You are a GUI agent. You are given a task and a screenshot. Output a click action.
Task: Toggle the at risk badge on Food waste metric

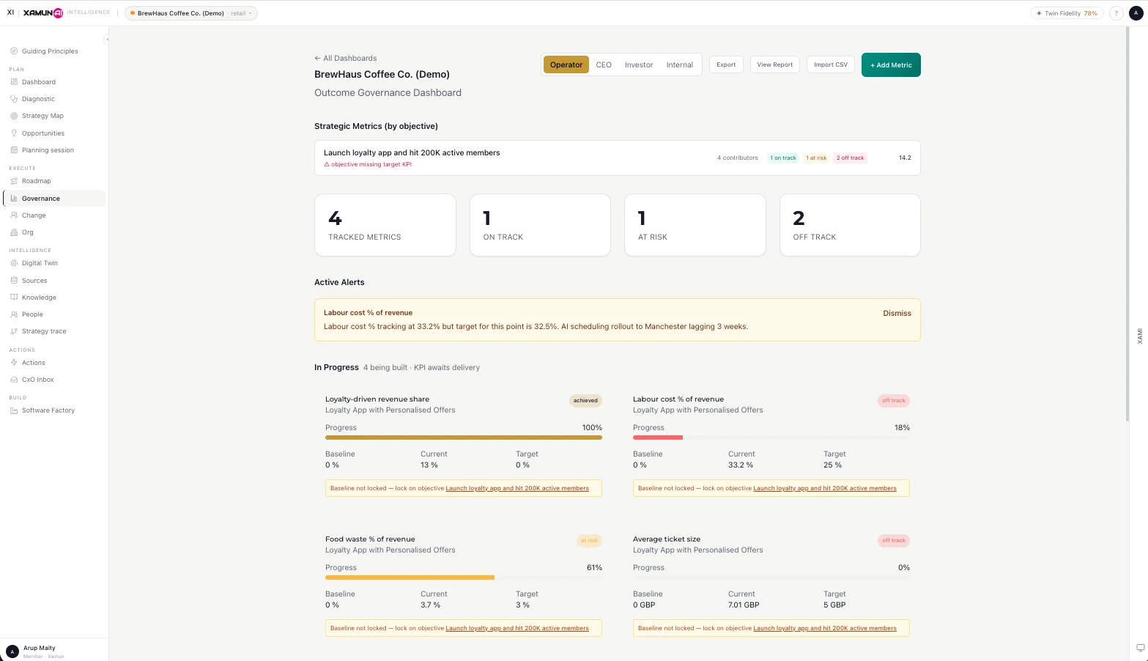point(589,540)
